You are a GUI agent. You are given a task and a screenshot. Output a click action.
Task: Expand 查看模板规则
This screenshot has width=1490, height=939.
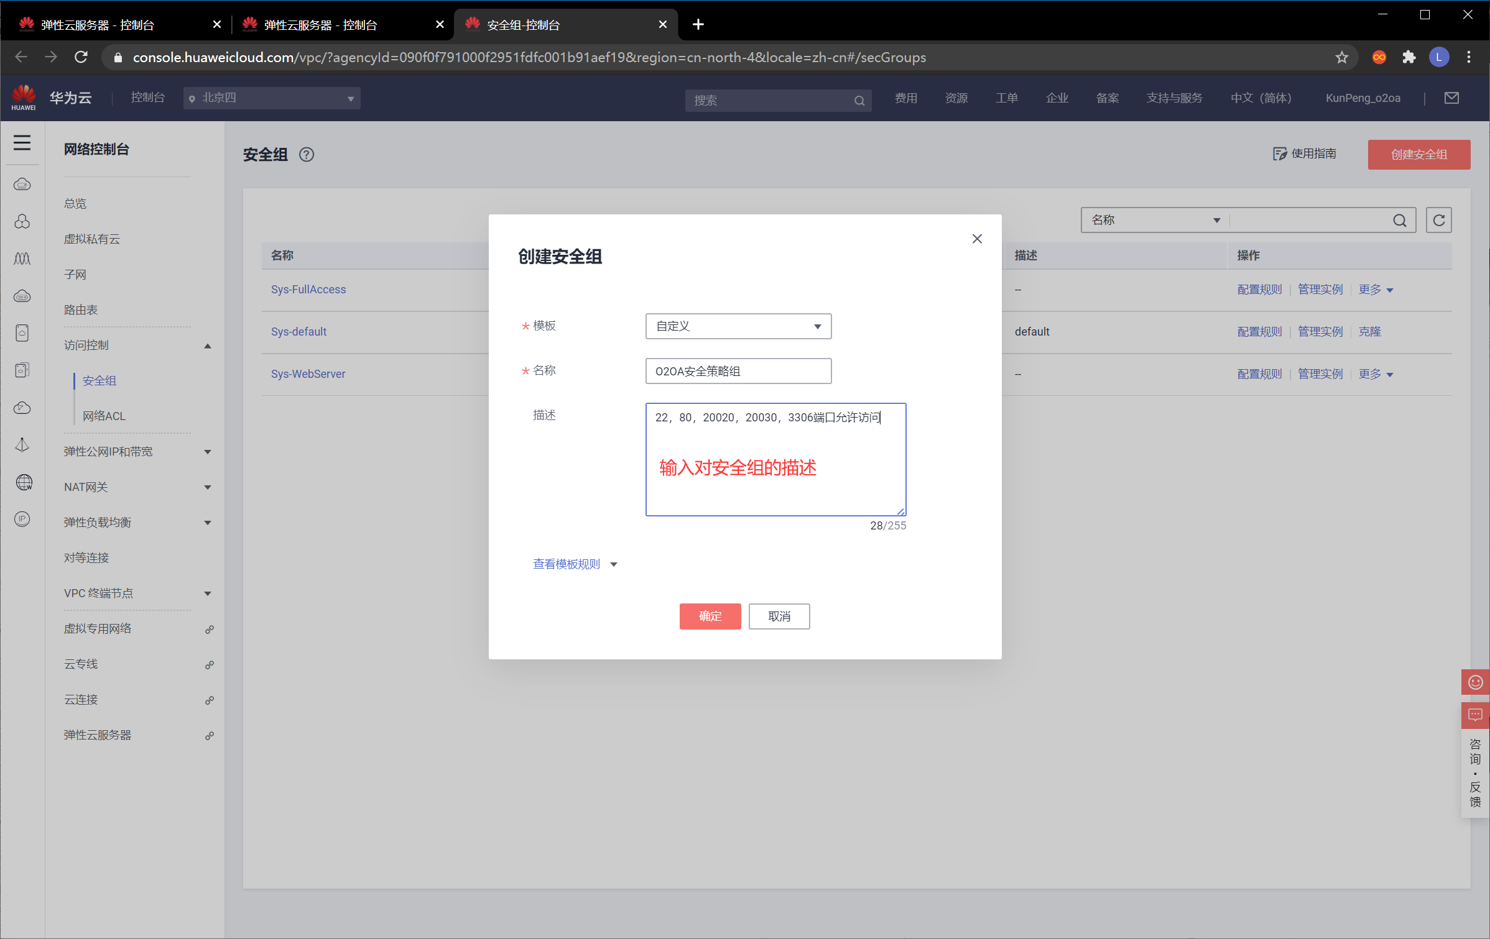[x=575, y=564]
